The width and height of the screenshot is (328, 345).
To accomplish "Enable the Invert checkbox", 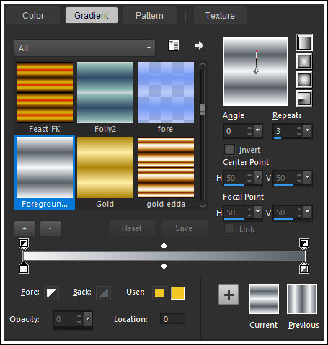I will pyautogui.click(x=229, y=149).
